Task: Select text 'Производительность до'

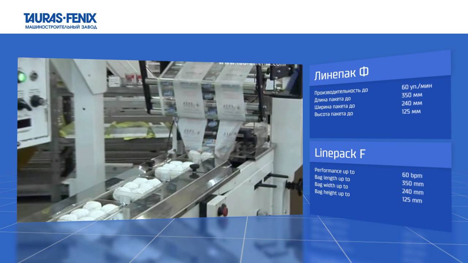Action: [341, 91]
